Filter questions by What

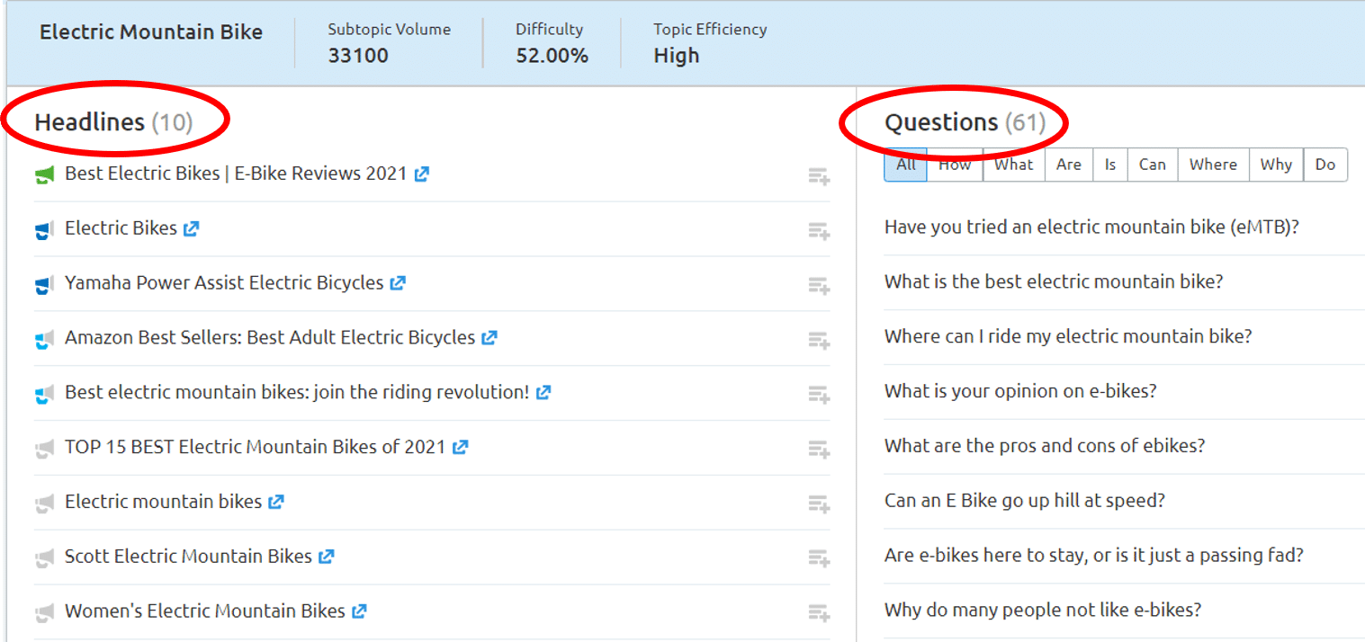click(1014, 165)
